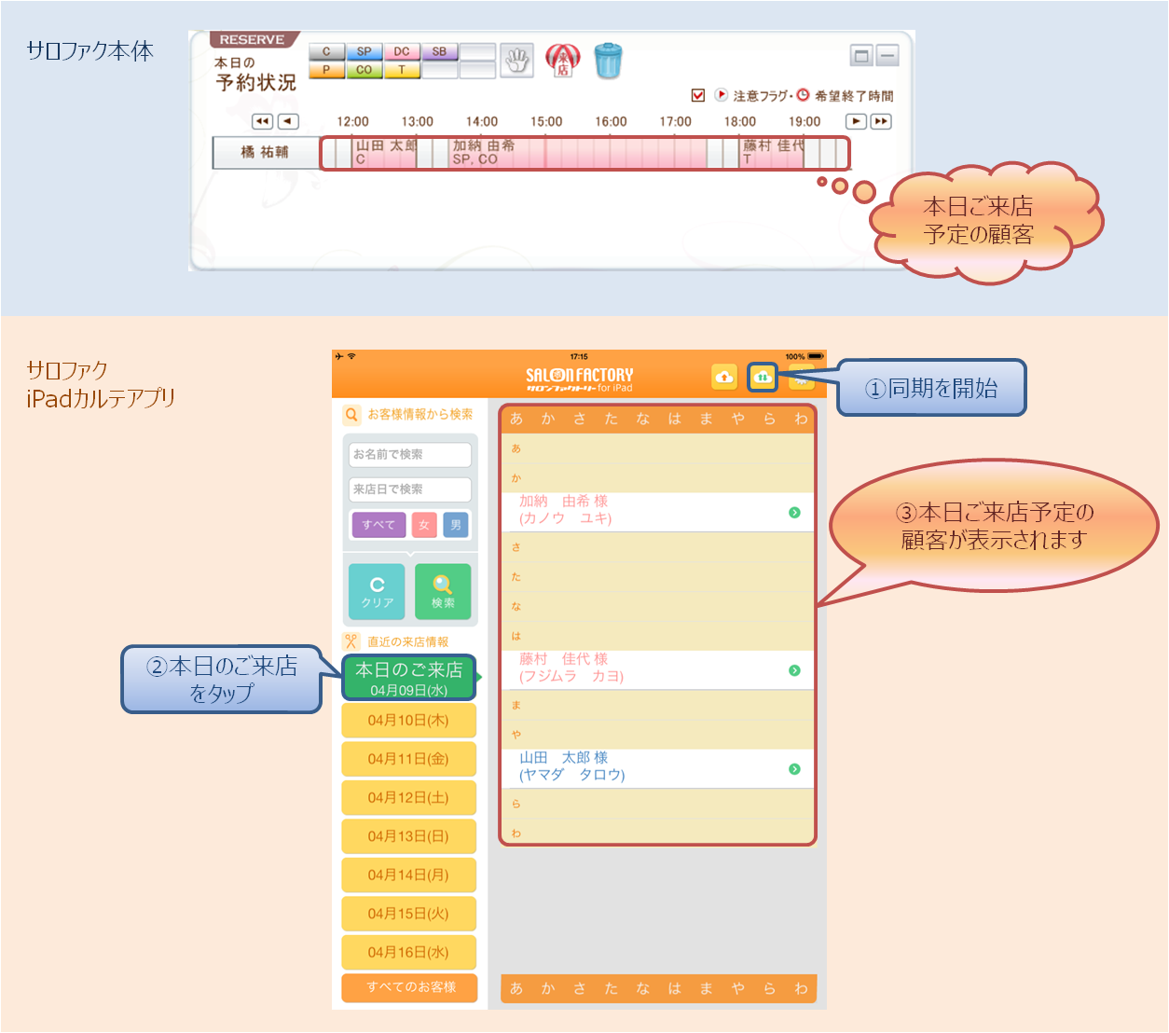
Task: Click the blue trash can icon
Action: (608, 61)
